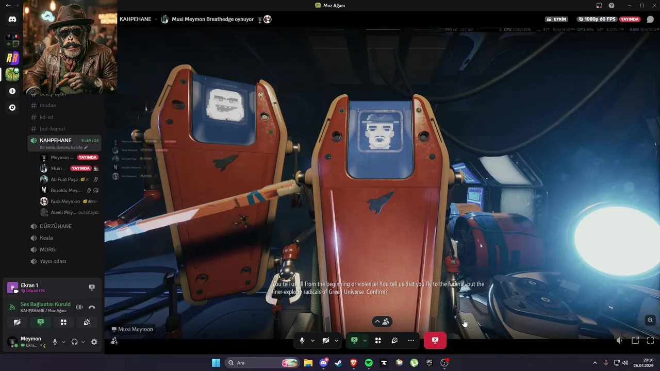This screenshot has width=660, height=371.
Task: Click the YAYINDA badge beside Muxi user
Action: tap(81, 168)
